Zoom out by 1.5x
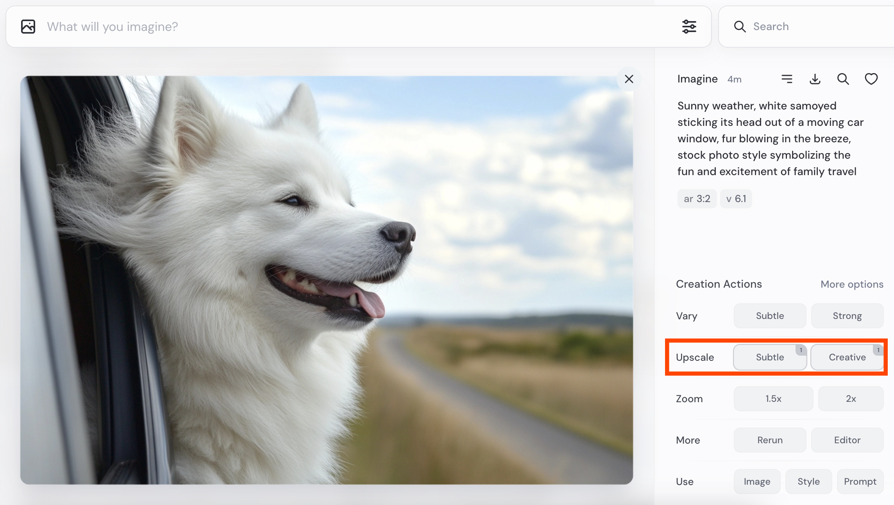Screen dimensions: 894x505 pos(773,399)
